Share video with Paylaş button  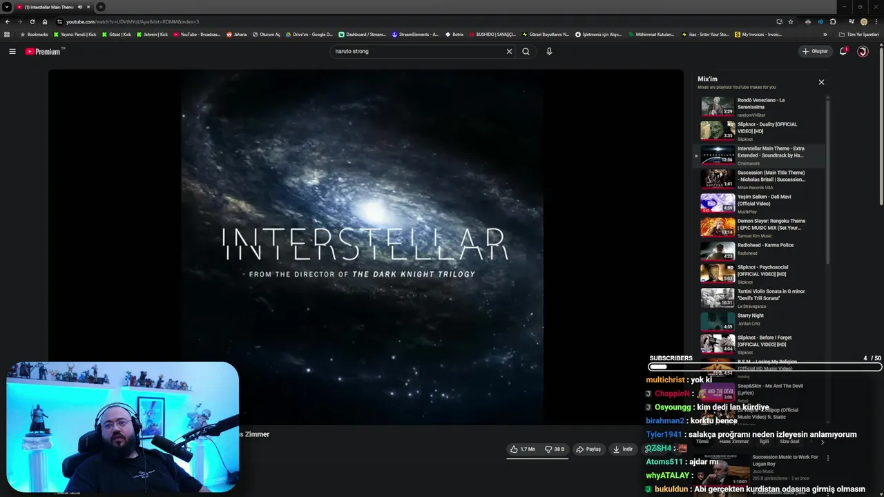point(588,449)
